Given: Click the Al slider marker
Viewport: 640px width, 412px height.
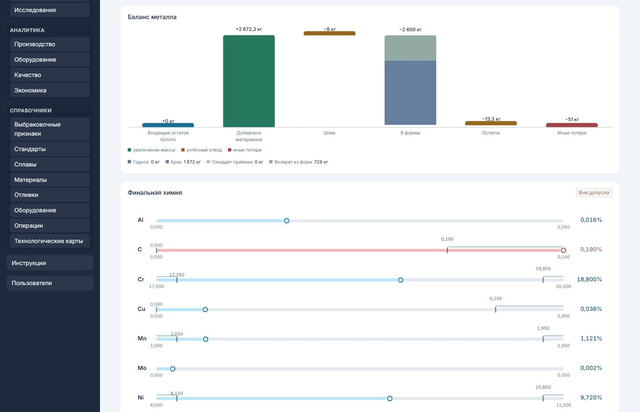Looking at the screenshot, I should (287, 221).
